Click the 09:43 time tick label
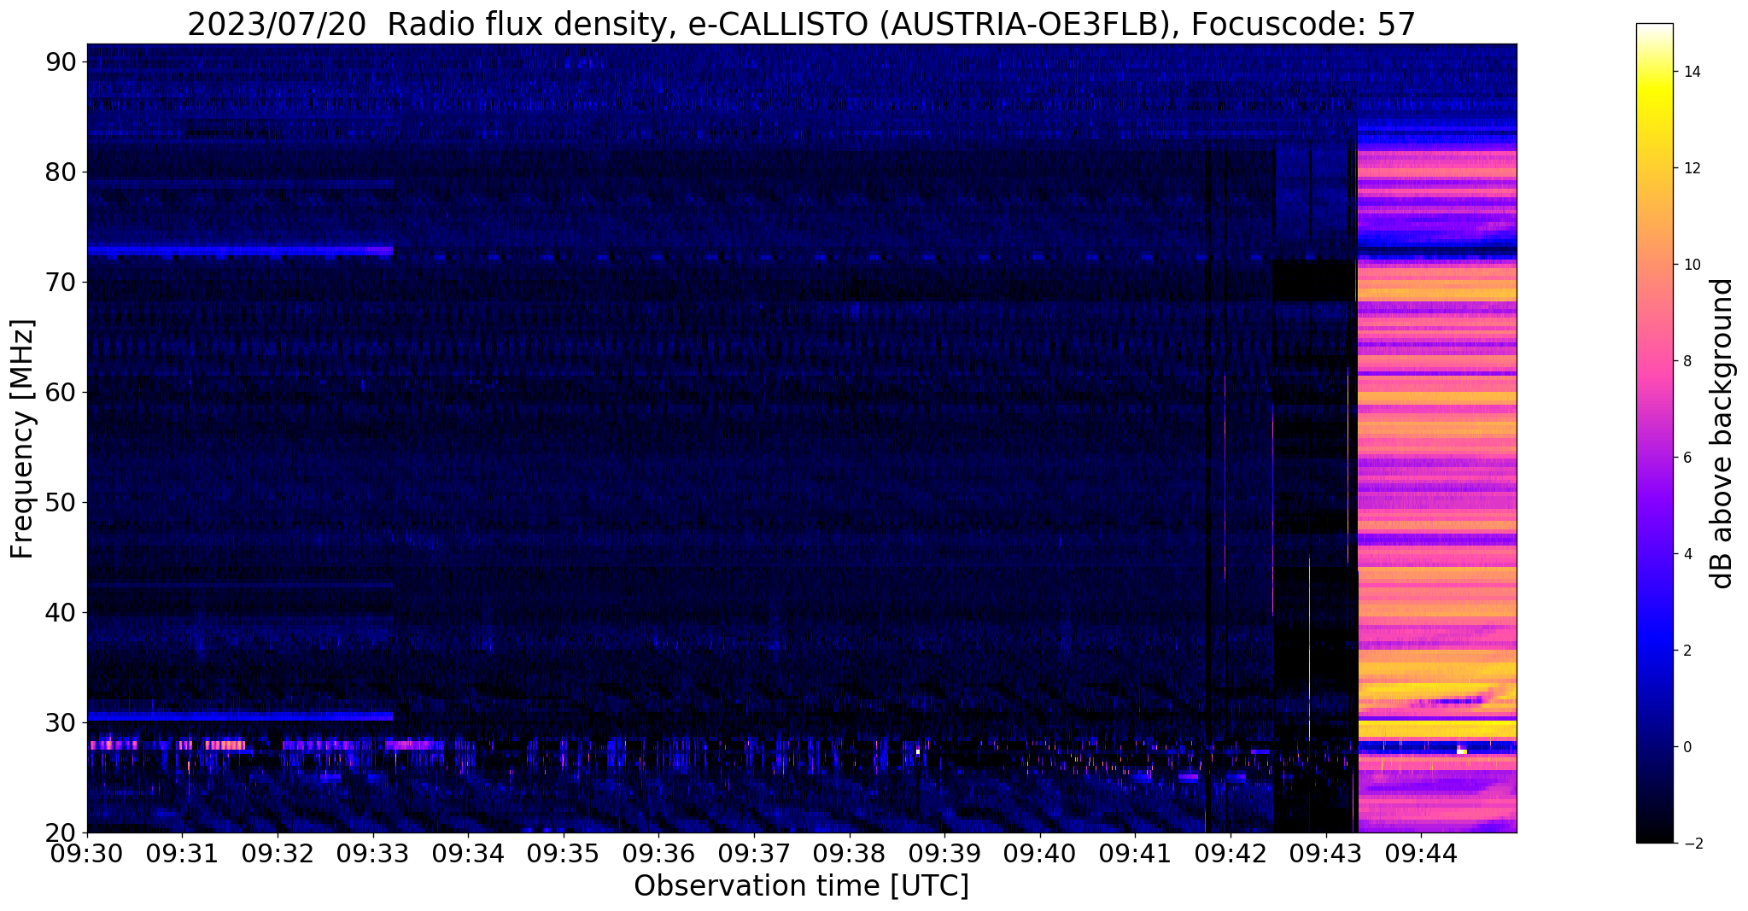 (x=1326, y=853)
